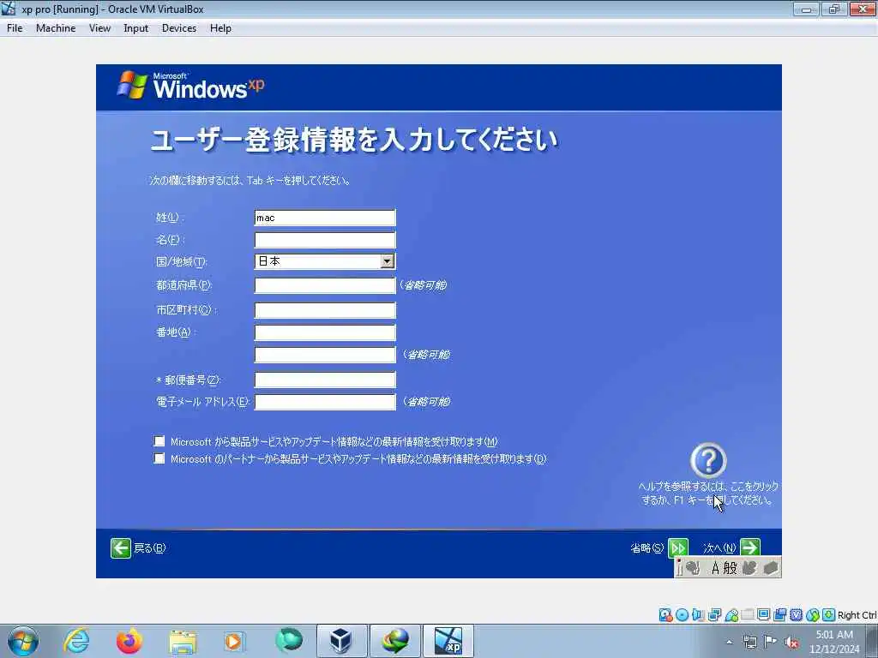Image resolution: width=878 pixels, height=658 pixels.
Task: Click VirtualBox optical drive status icon
Action: point(682,615)
